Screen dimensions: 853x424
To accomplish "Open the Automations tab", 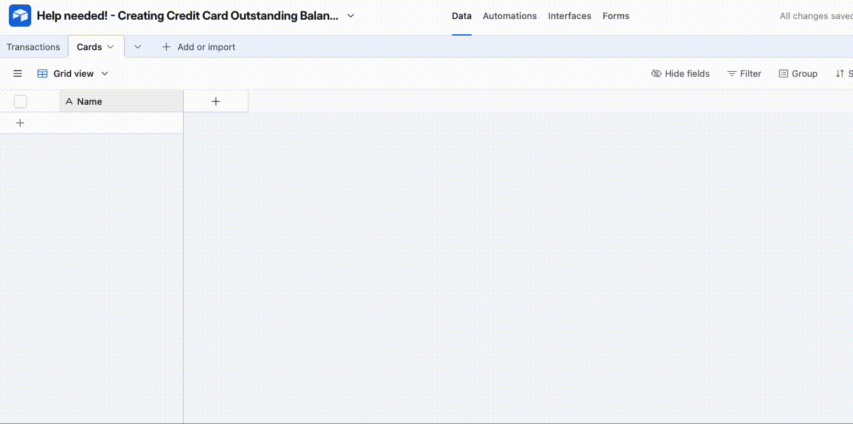I will 510,16.
